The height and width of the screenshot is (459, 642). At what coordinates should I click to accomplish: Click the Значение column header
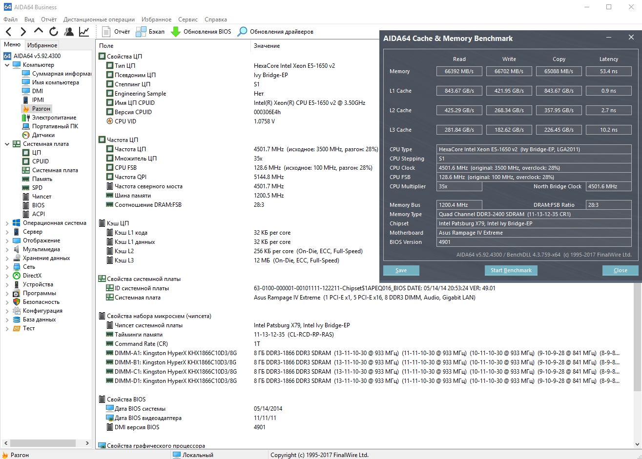(x=267, y=45)
